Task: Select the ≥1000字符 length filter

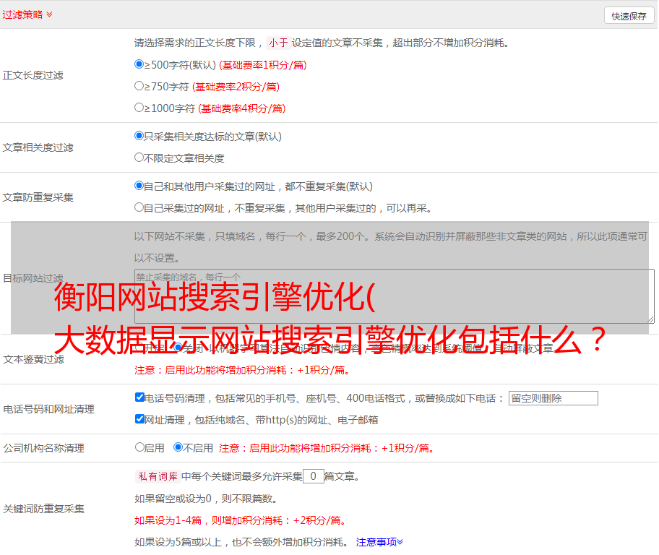Action: [139, 108]
